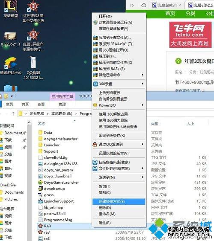
Task: Select the lib_art.map file row
Action: click(53, 207)
